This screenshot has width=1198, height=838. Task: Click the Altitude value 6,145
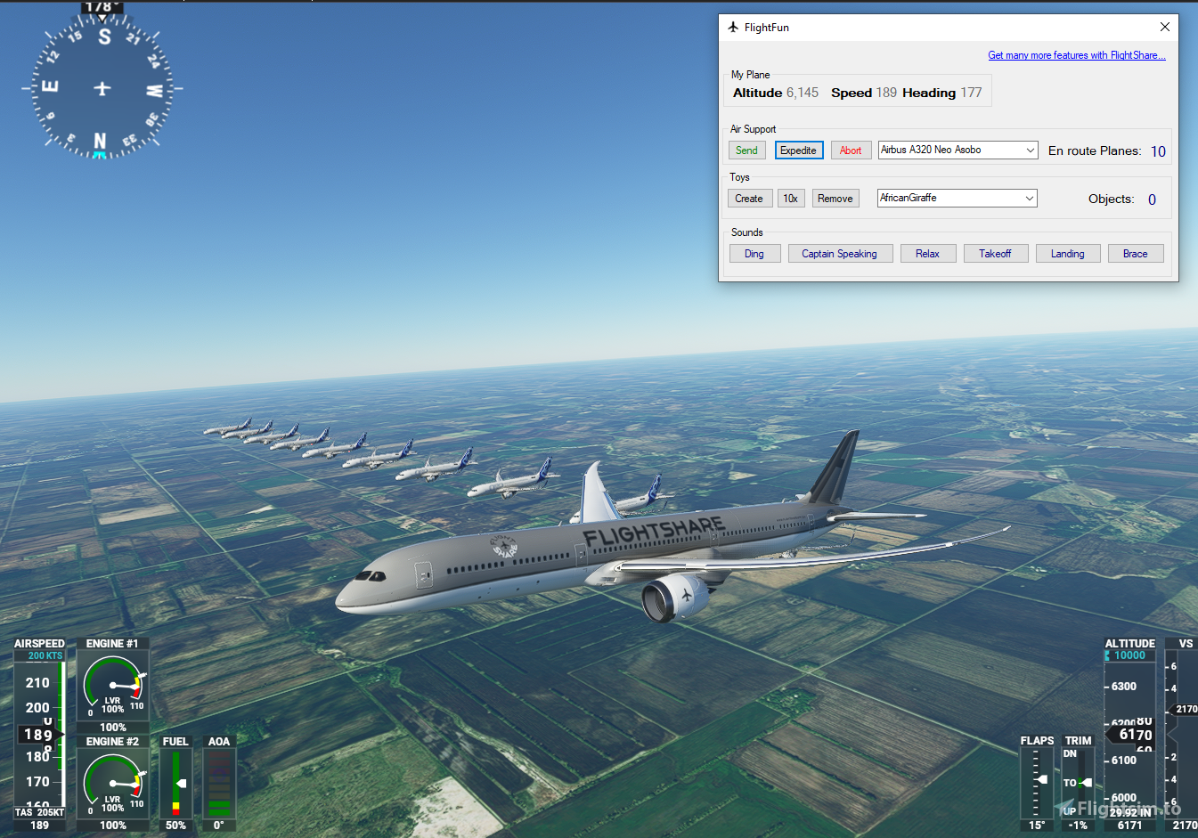(x=802, y=93)
